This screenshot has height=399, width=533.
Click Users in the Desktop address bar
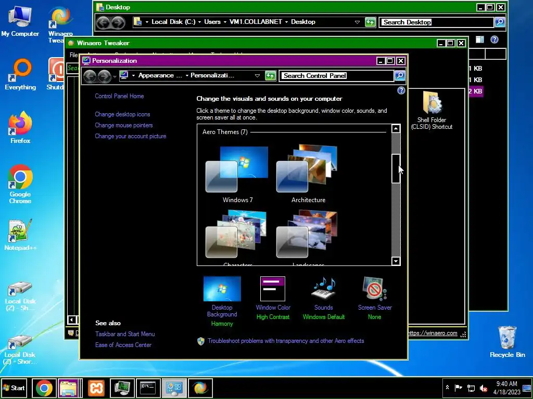click(212, 22)
